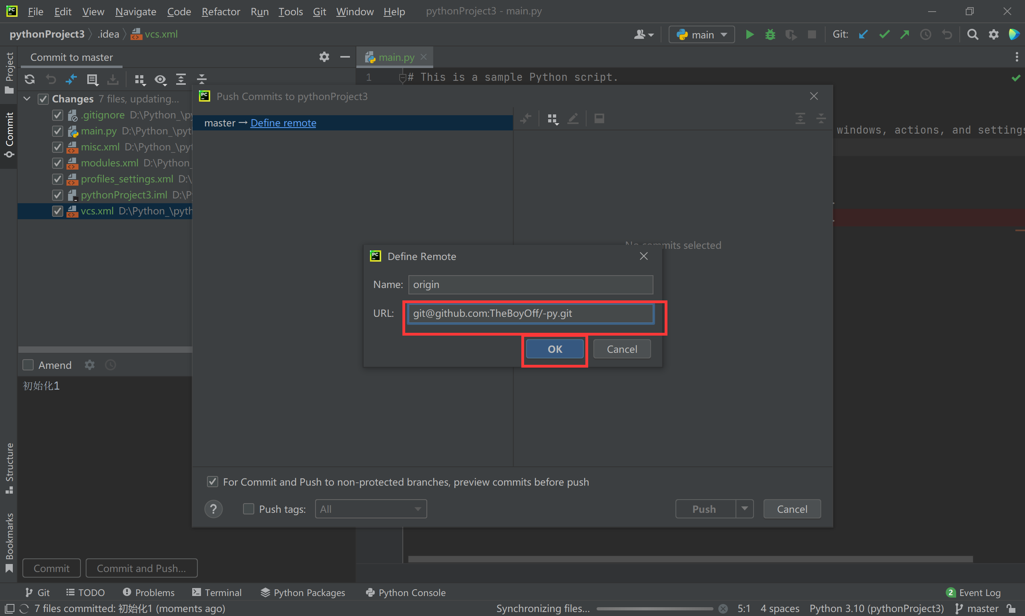The width and height of the screenshot is (1025, 616).
Task: Uncheck the vcs.xml file checkbox
Action: (x=57, y=211)
